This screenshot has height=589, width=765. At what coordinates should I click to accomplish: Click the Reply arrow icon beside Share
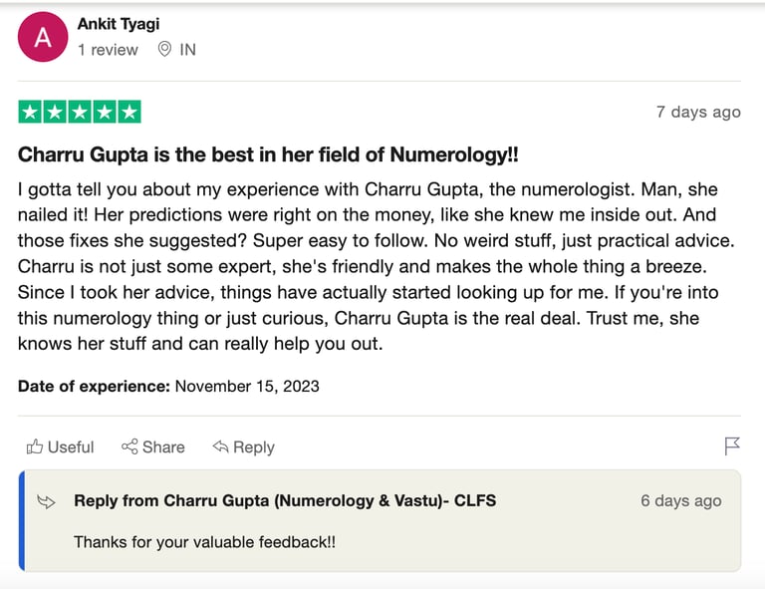click(221, 446)
